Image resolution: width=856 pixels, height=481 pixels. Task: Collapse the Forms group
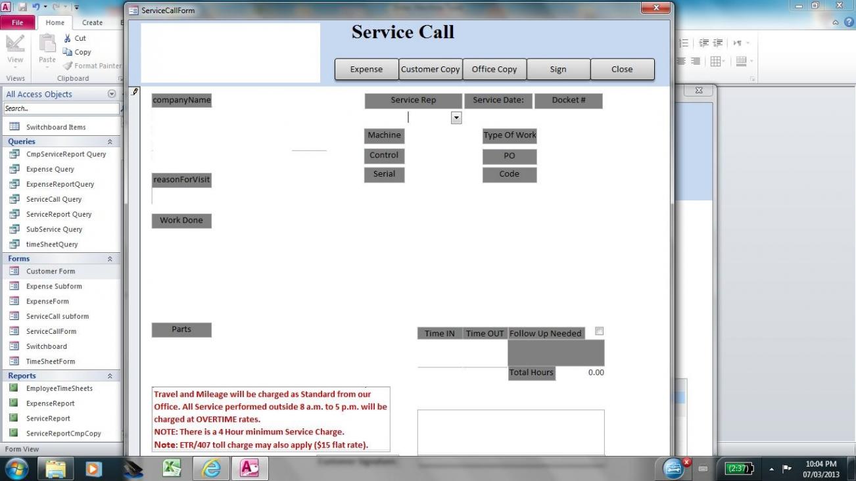click(110, 259)
